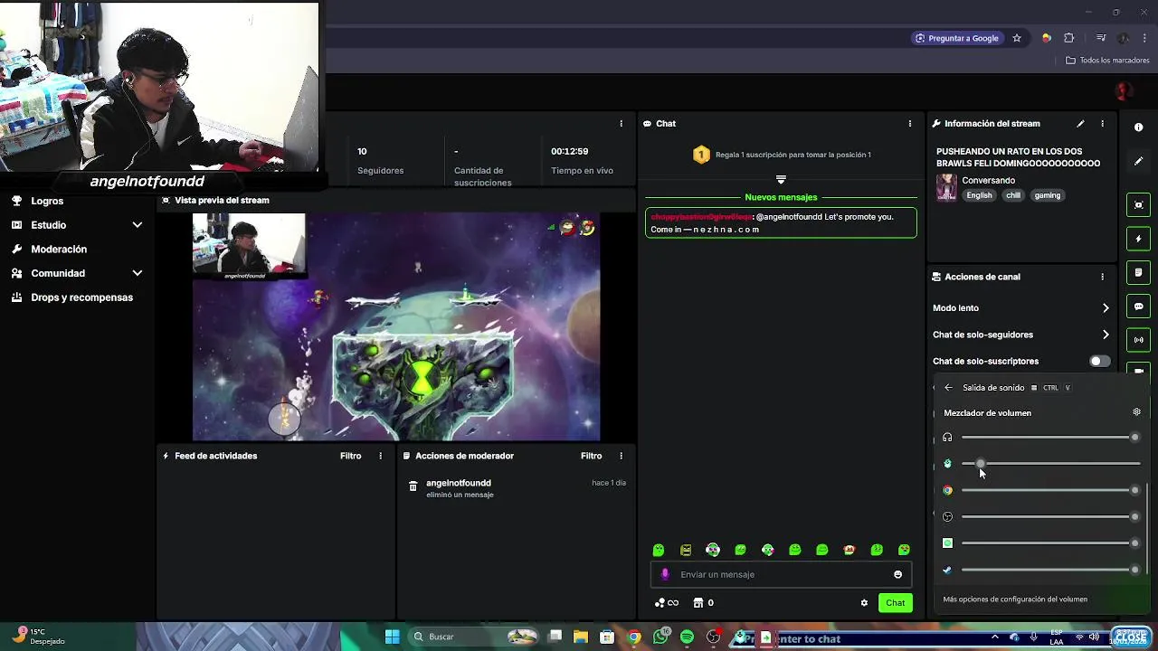Click the Seguidores count stat

tap(381, 160)
